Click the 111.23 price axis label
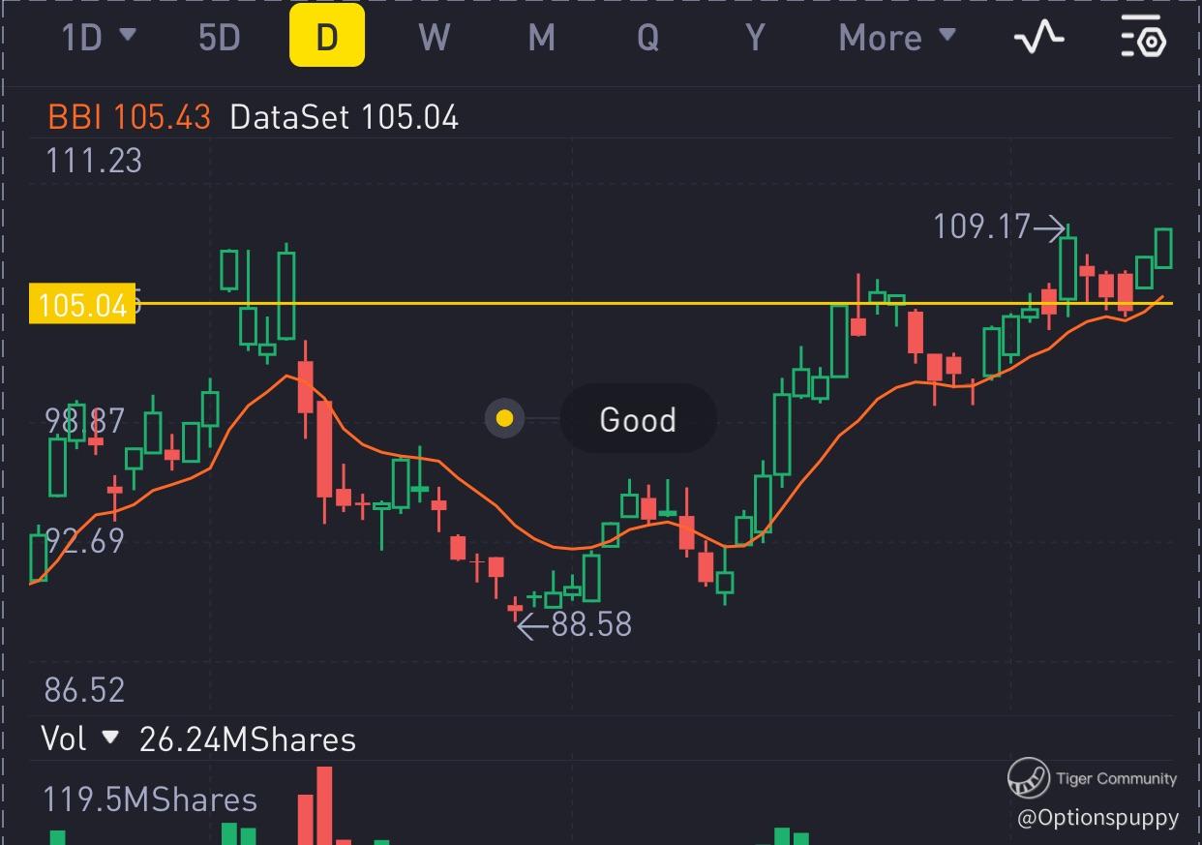 click(94, 161)
